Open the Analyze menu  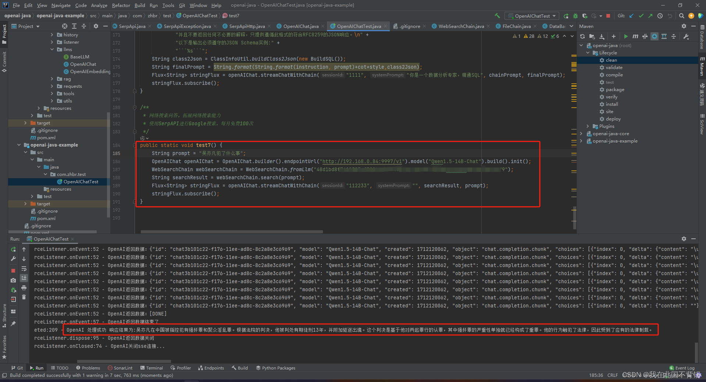pyautogui.click(x=99, y=5)
